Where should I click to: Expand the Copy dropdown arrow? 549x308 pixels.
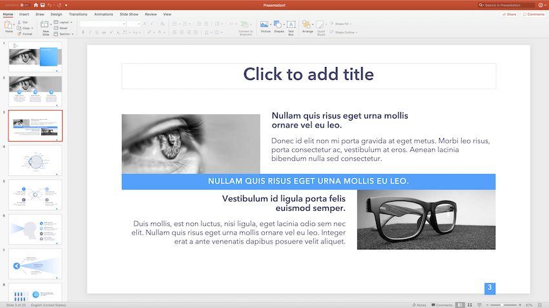click(x=32, y=28)
